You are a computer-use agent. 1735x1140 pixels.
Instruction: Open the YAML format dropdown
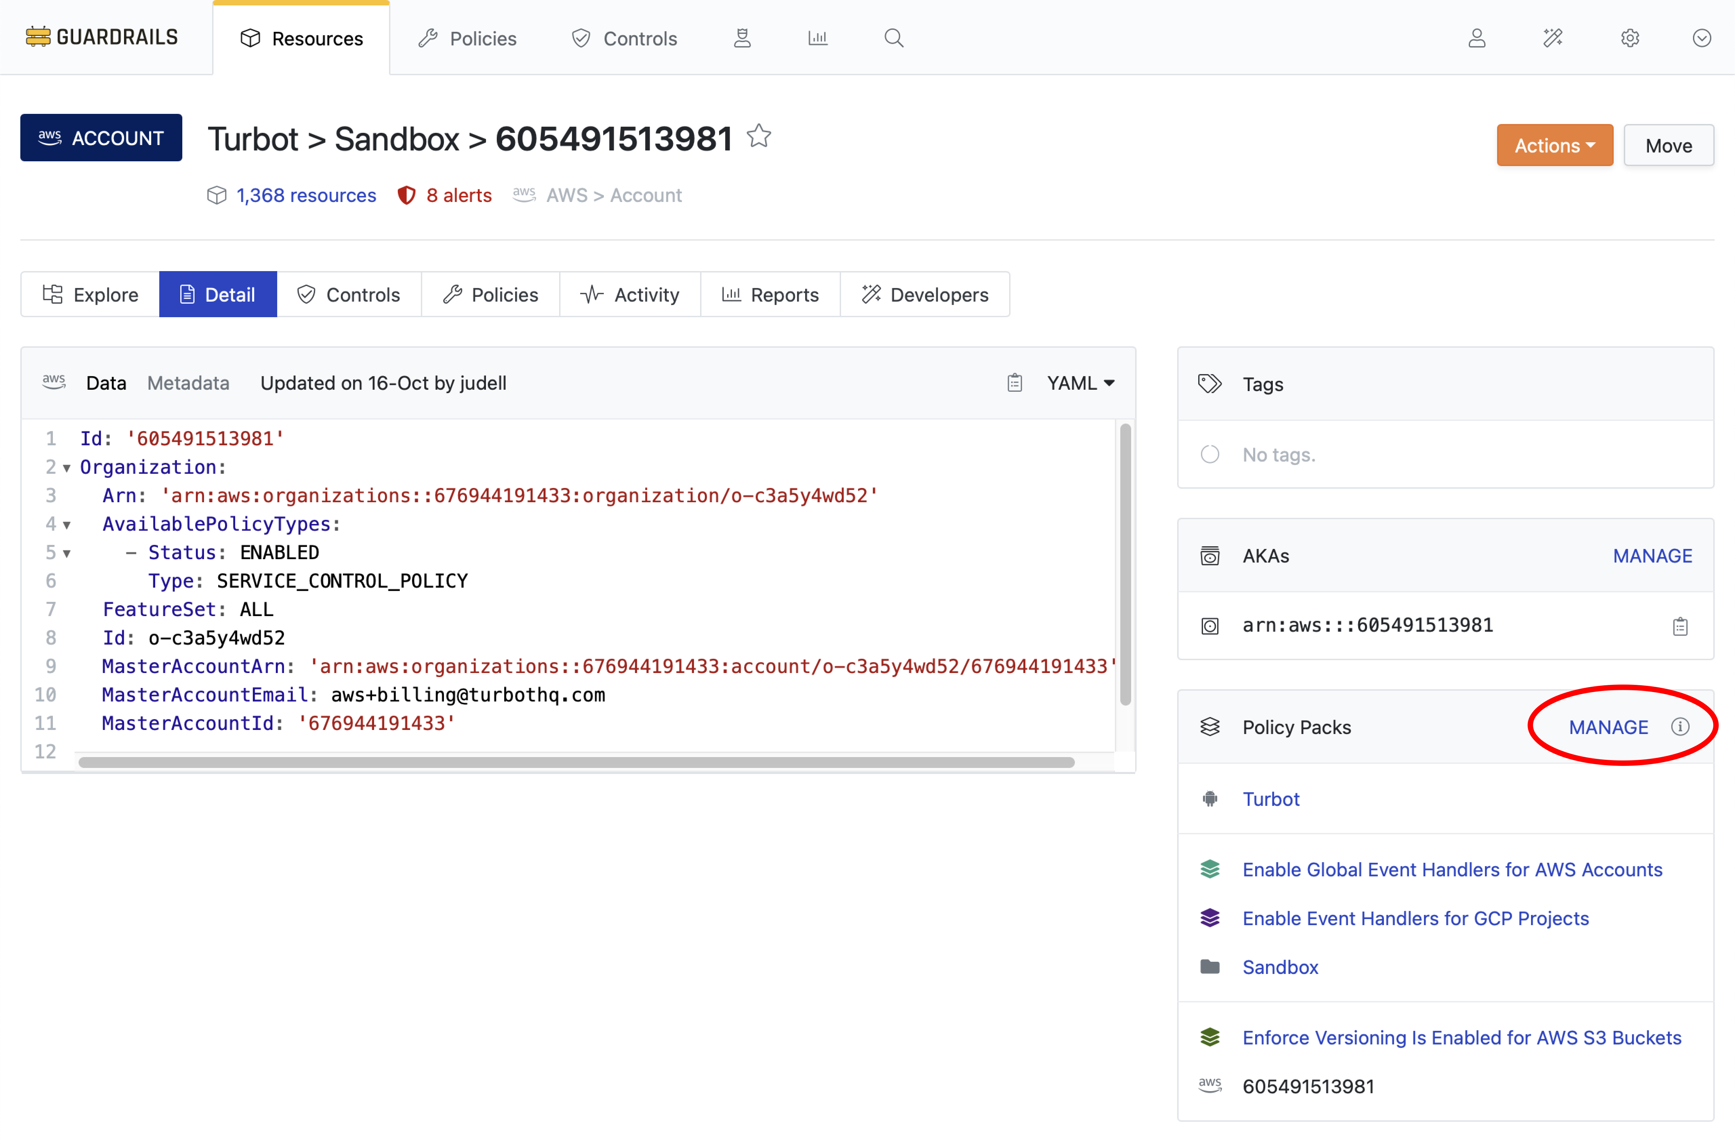pyautogui.click(x=1080, y=382)
